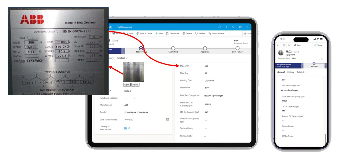Click the Max MVA value 100 on tablet
Screen dimensions: 340x159
point(206,66)
